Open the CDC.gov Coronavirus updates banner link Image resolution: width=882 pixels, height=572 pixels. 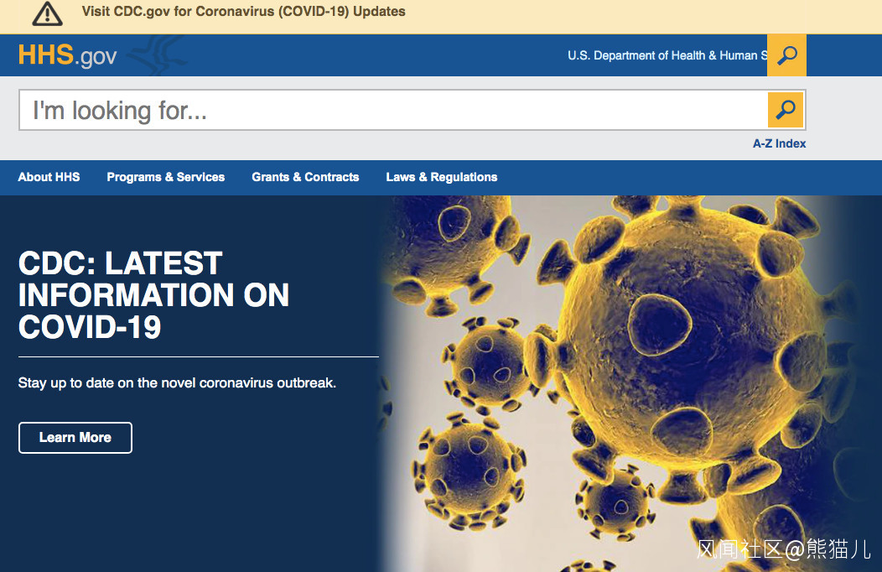(x=243, y=11)
